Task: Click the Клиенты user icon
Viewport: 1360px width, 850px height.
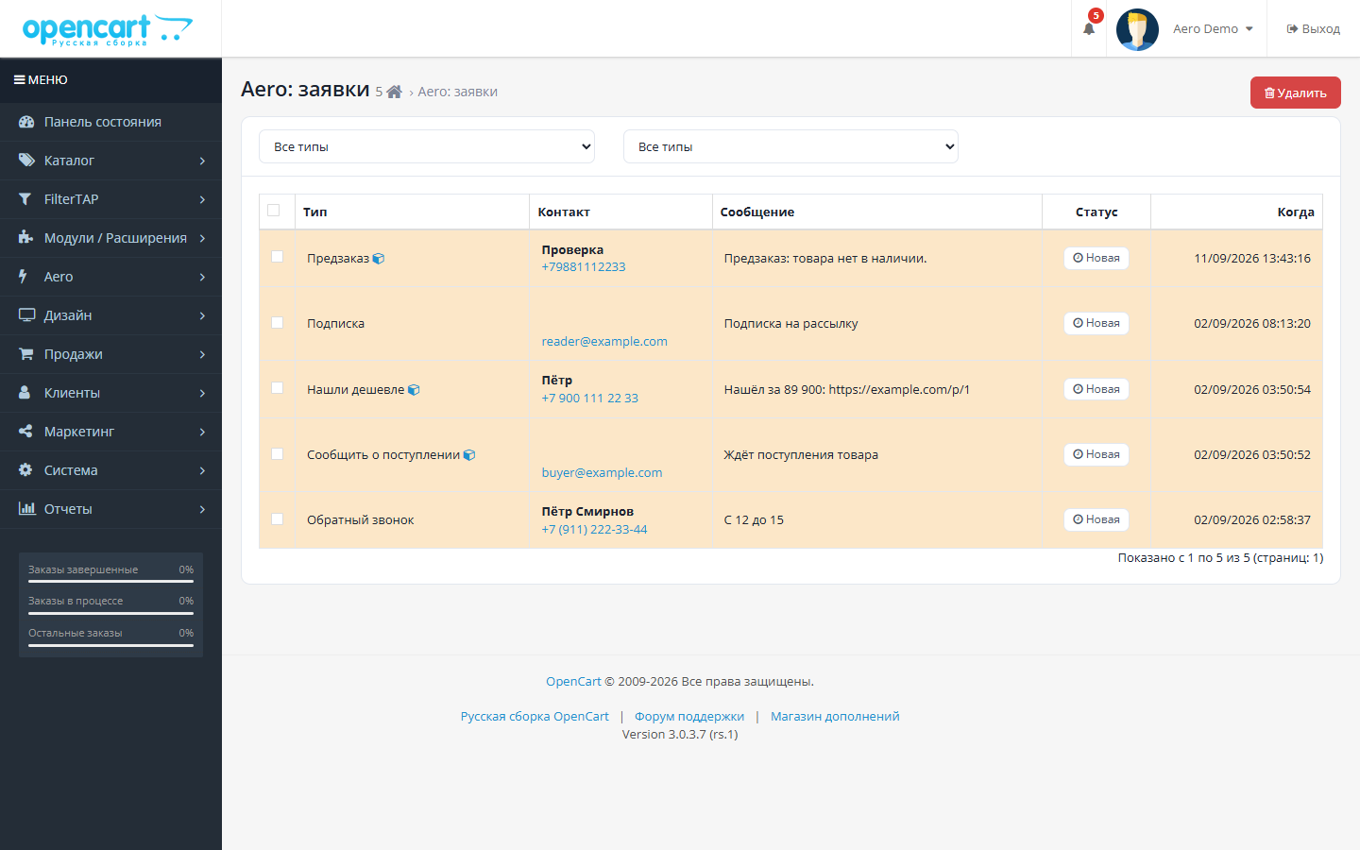Action: point(25,393)
